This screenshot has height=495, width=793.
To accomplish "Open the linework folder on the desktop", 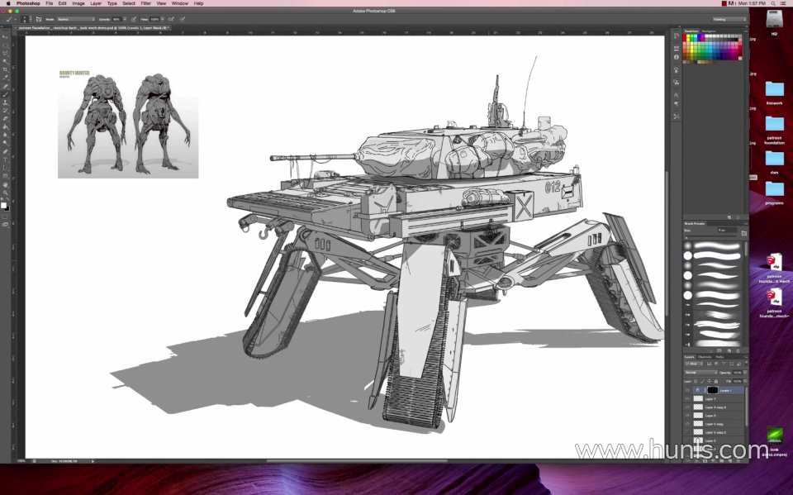I will point(774,93).
